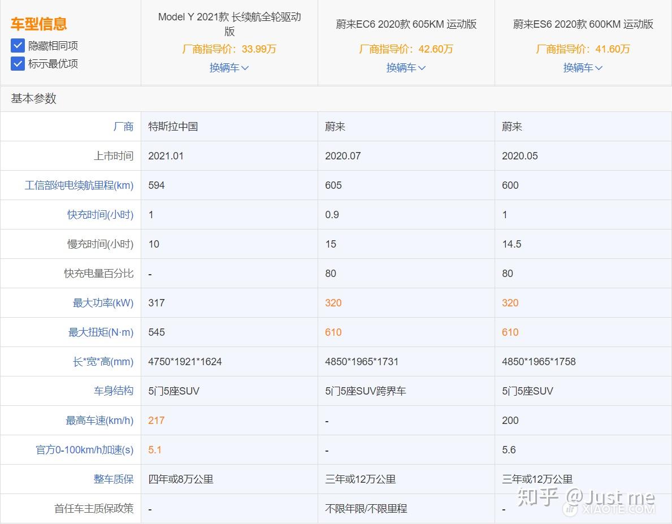Image resolution: width=672 pixels, height=524 pixels.
Task: Open the 最大扭矩(N·m) parameter link
Action: 102,332
